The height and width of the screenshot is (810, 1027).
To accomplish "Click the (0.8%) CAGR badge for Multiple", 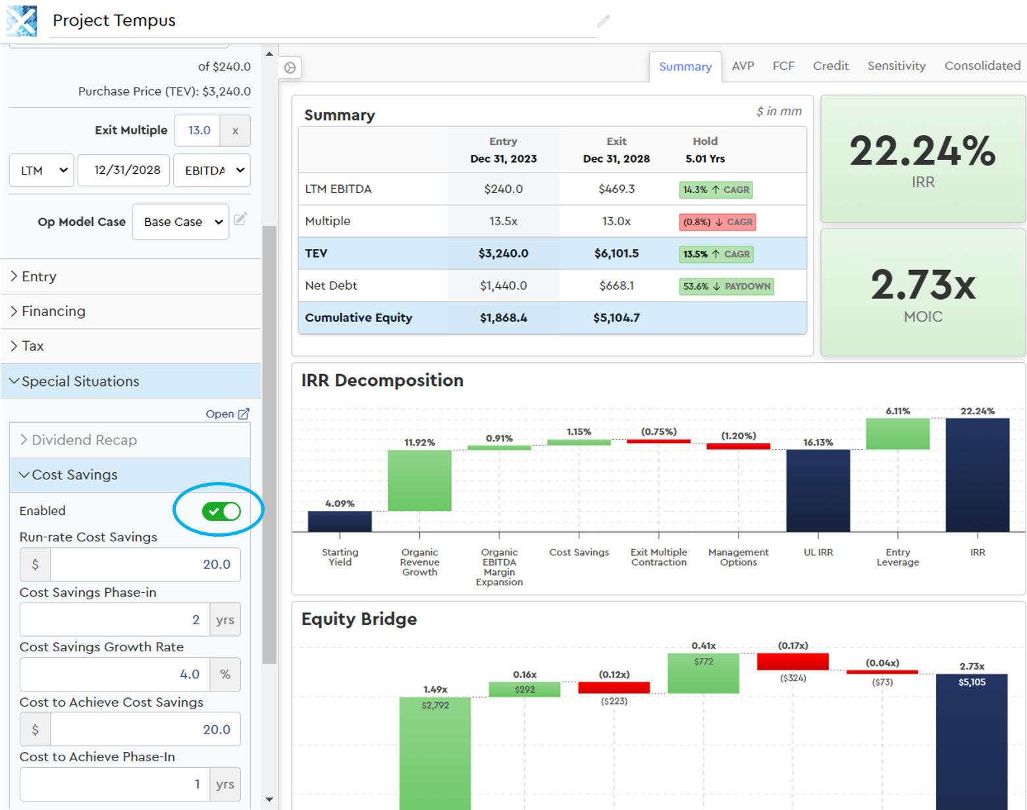I will [718, 222].
